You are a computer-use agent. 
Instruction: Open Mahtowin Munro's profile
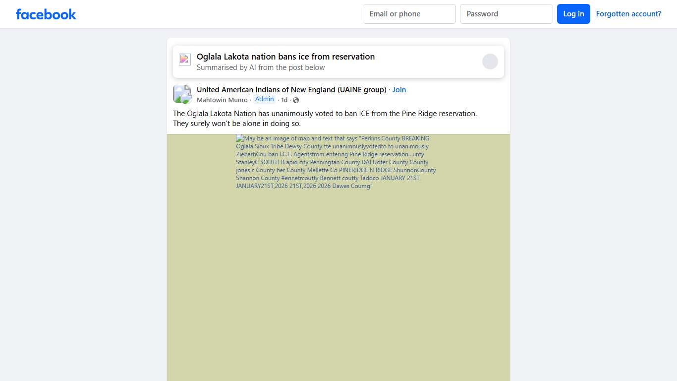pos(222,100)
